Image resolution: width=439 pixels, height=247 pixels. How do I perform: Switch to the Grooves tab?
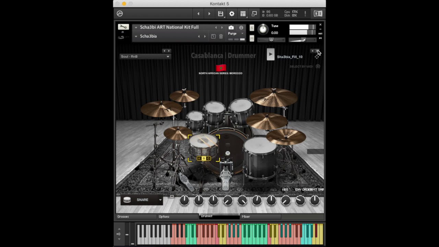(x=137, y=216)
